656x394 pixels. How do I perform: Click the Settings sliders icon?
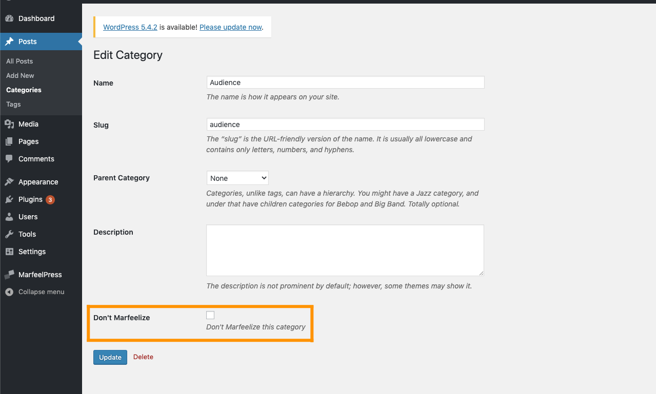pyautogui.click(x=9, y=252)
